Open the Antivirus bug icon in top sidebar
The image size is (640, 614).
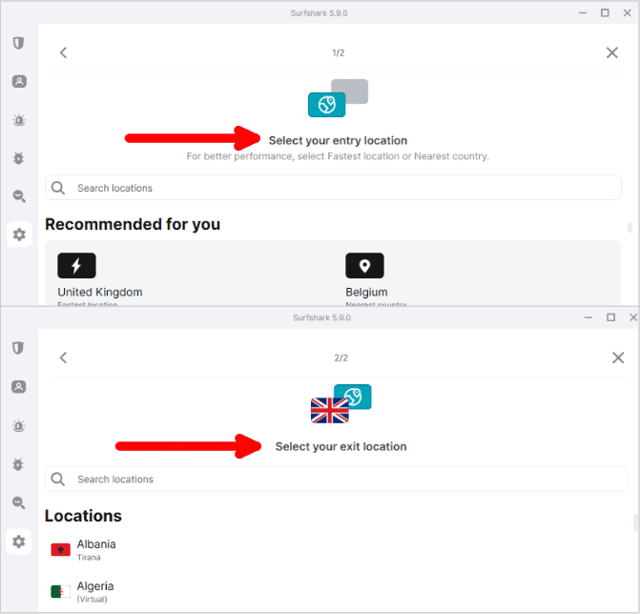click(19, 158)
